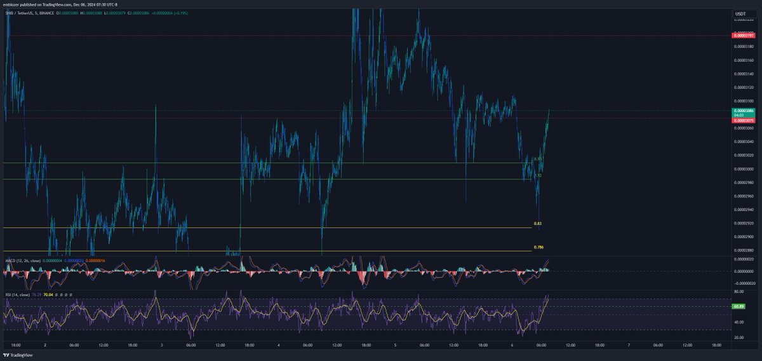Click 80.00 on the RSI scale

(x=739, y=292)
